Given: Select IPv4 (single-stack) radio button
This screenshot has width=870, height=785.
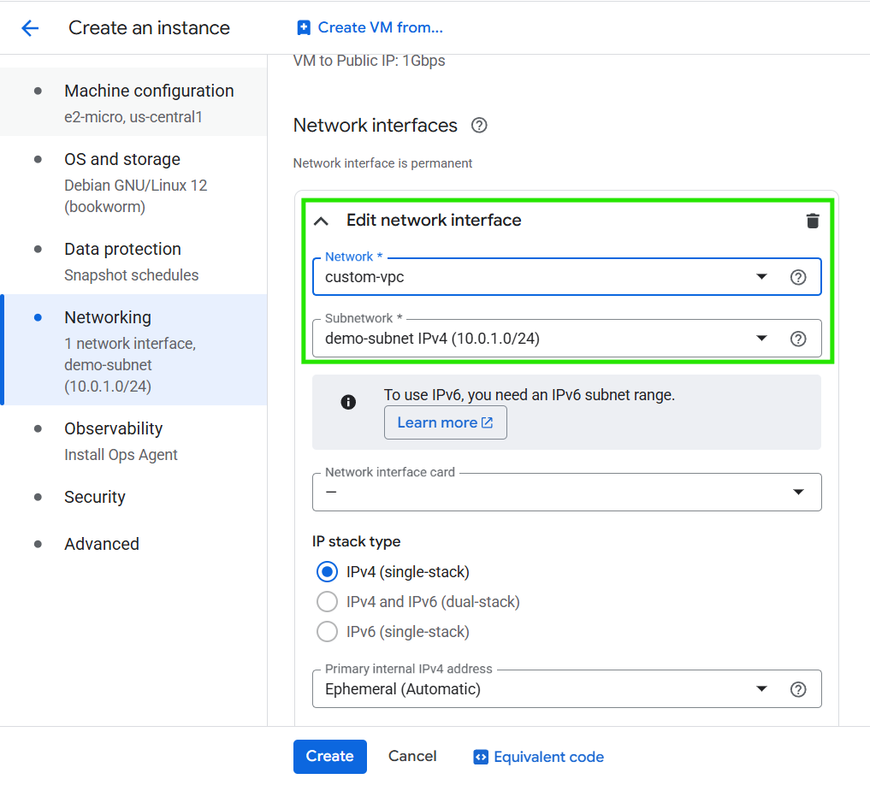Looking at the screenshot, I should [327, 572].
